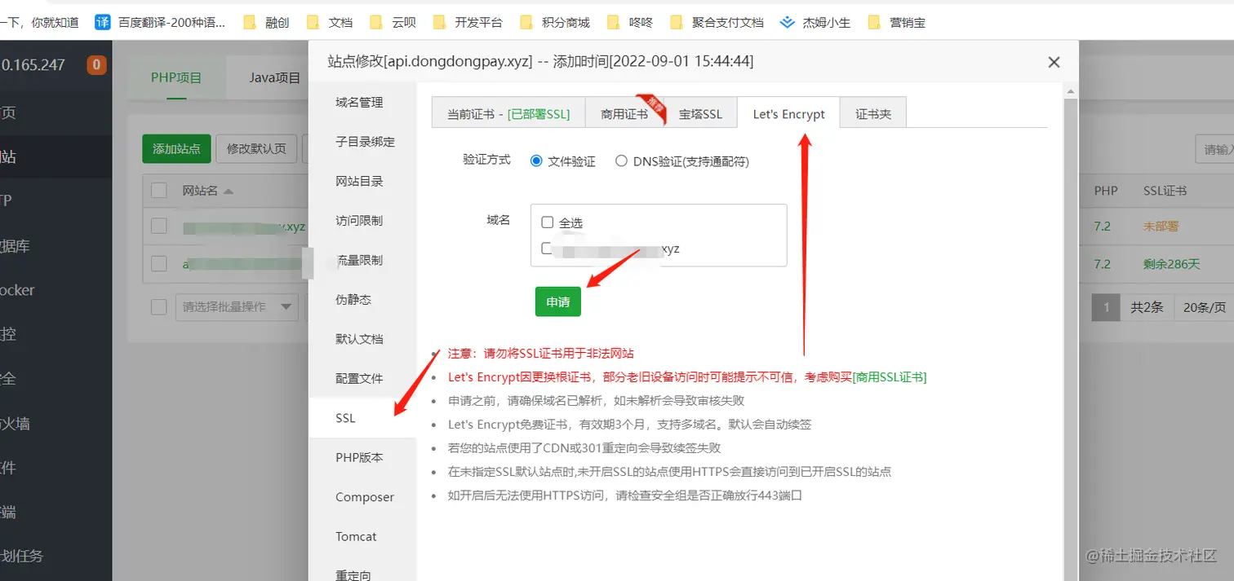Open 流量限制 in dialog sidebar
The image size is (1234, 581).
pos(359,260)
